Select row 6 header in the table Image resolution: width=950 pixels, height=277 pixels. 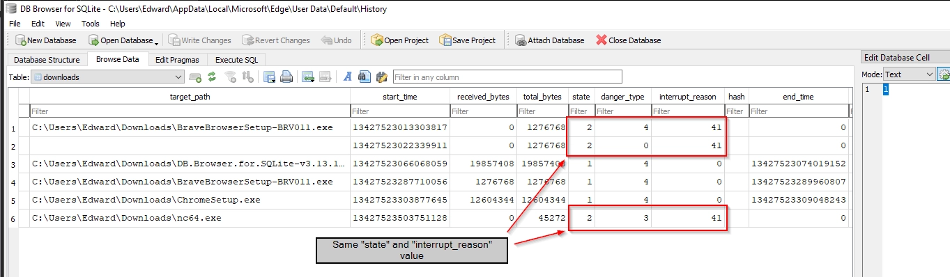pos(14,219)
